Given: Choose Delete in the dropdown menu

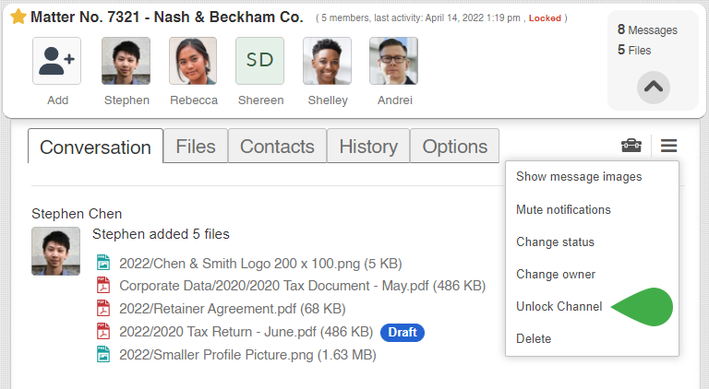Looking at the screenshot, I should 534,339.
